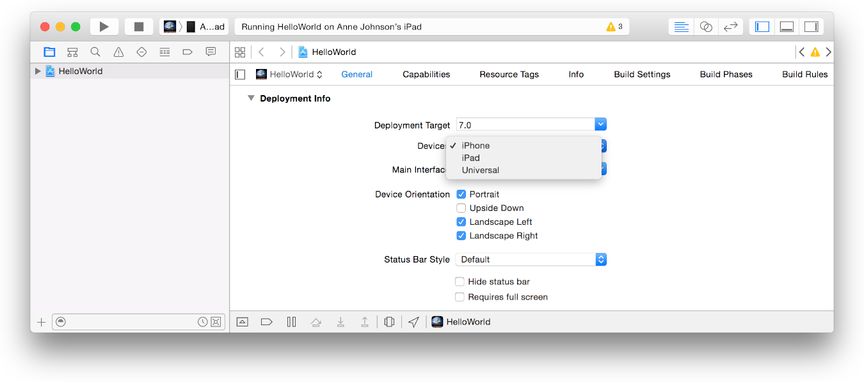This screenshot has width=864, height=382.
Task: Open the HelloWorld target selector
Action: [x=289, y=74]
